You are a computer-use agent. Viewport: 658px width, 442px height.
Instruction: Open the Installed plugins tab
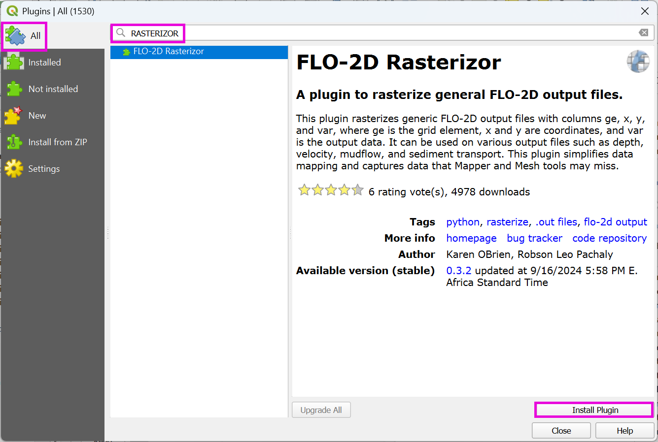[44, 63]
